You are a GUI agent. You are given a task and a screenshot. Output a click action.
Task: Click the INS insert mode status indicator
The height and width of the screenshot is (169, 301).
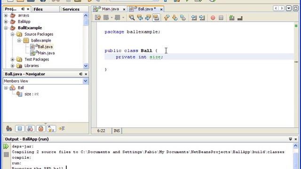117,131
